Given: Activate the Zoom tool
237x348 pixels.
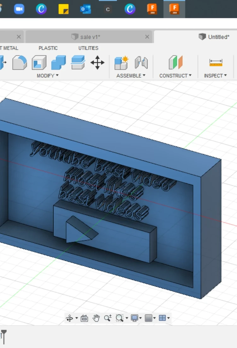Looking at the screenshot, I should [108, 318].
